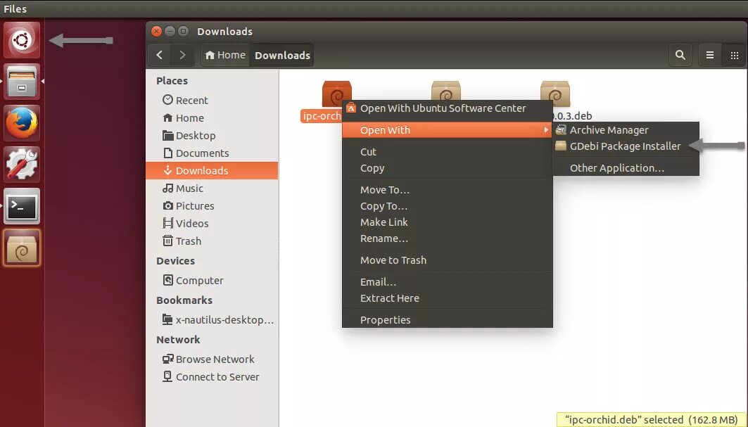The image size is (748, 427).
Task: Open System Settings gear-and-wrench icon
Action: point(22,165)
